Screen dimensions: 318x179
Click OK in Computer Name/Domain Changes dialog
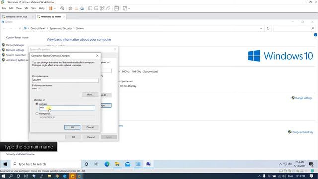pyautogui.click(x=72, y=127)
